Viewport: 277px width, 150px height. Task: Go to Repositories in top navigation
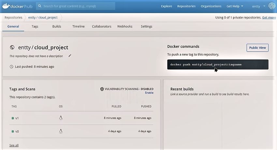click(186, 6)
